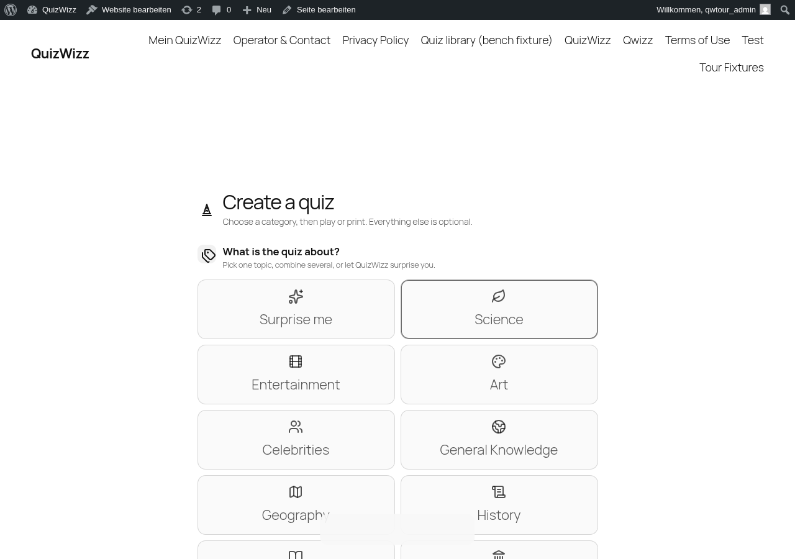The height and width of the screenshot is (559, 795).
Task: Click the cone icon beside Create a quiz
Action: click(207, 211)
